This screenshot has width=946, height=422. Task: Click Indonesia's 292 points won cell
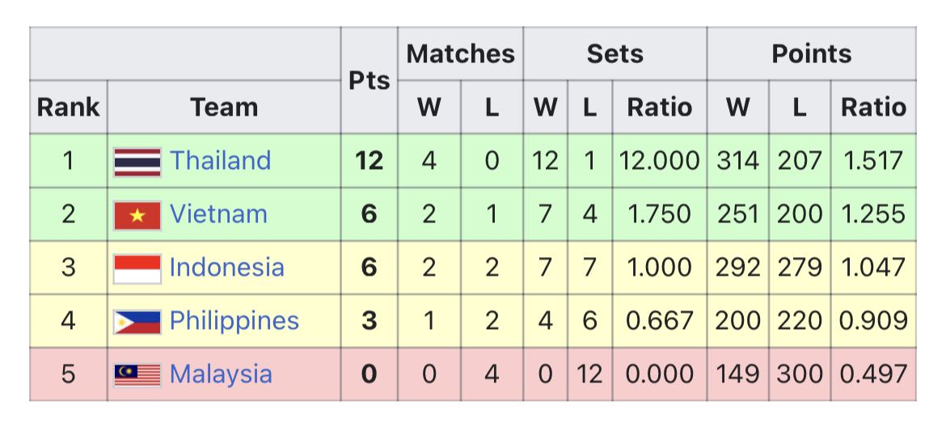point(737,268)
